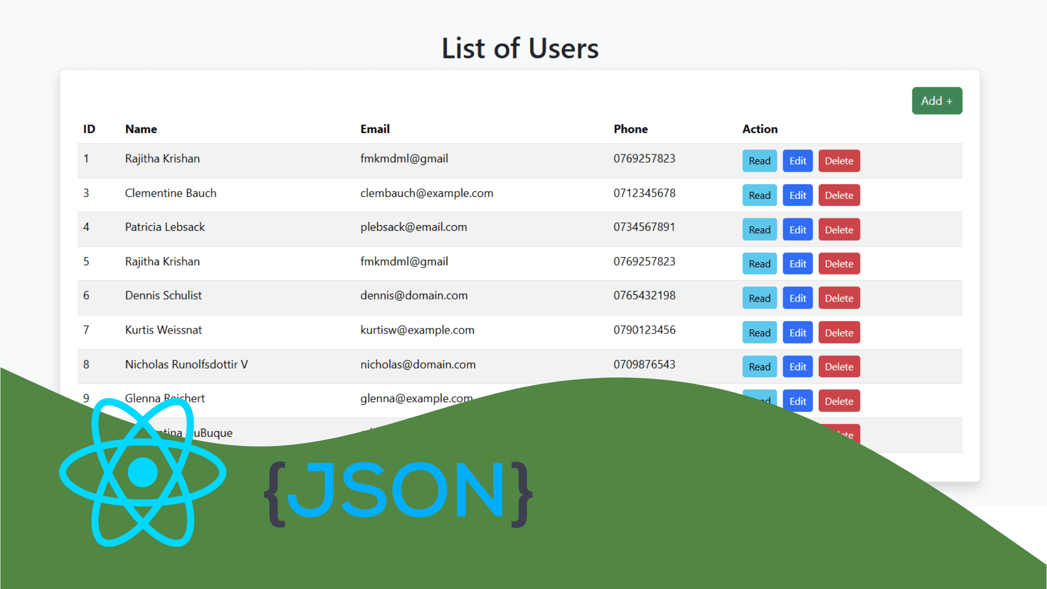Click the Action column header
Viewport: 1047px width, 589px height.
[760, 129]
